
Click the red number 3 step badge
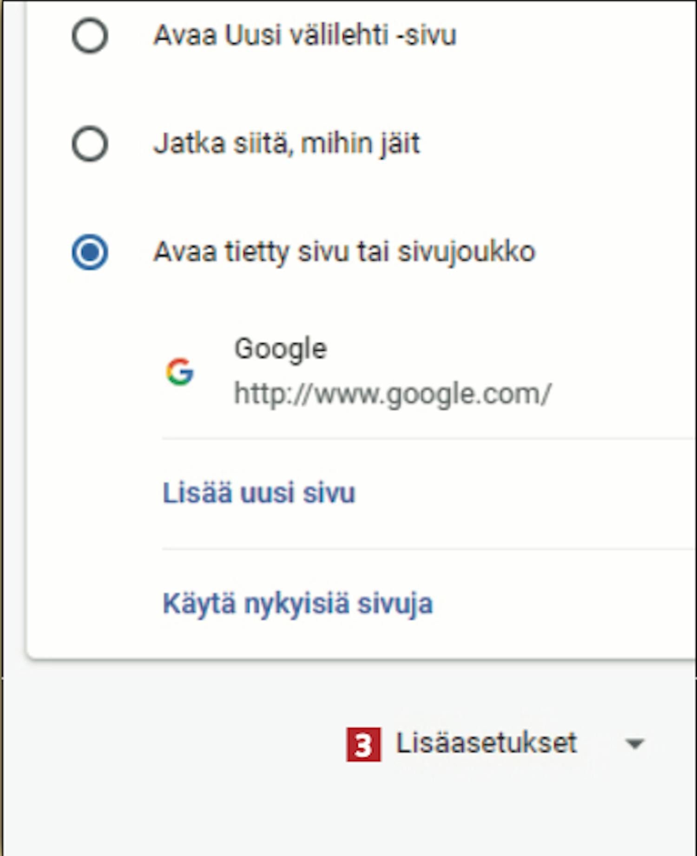pyautogui.click(x=363, y=744)
